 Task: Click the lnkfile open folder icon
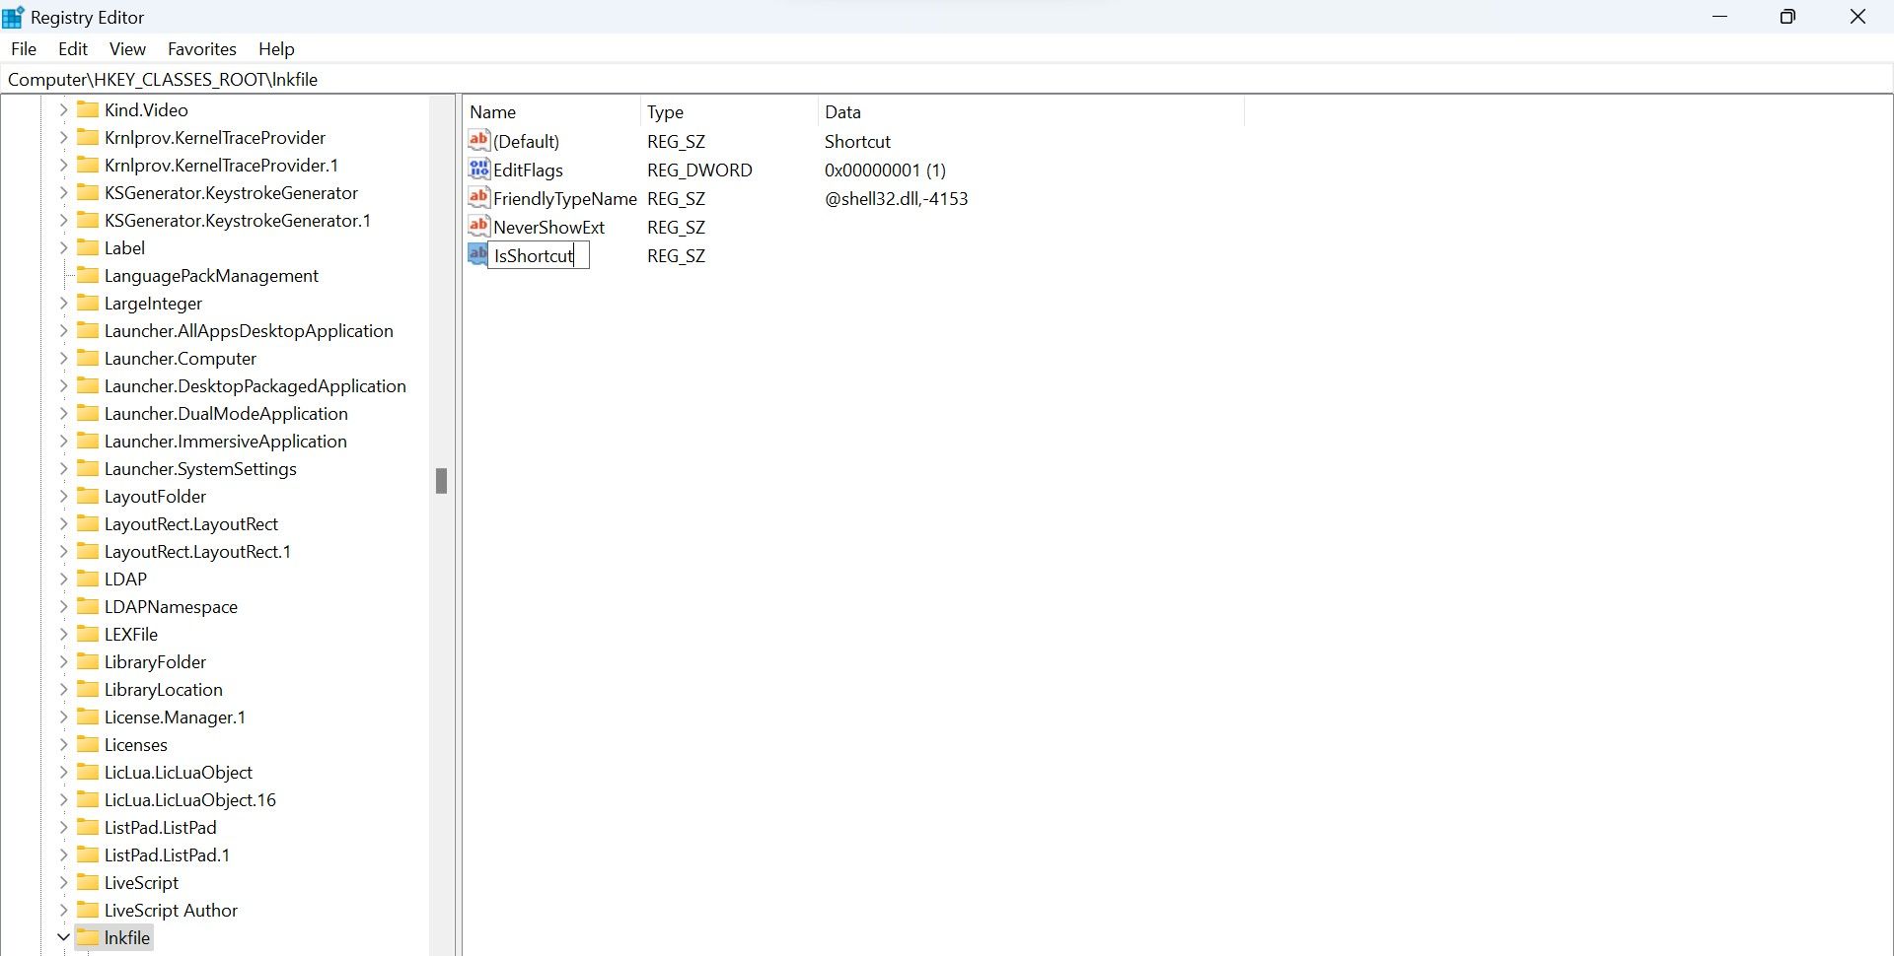88,937
